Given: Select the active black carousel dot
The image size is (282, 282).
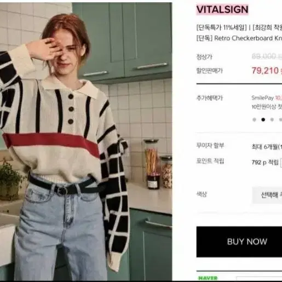Looking at the screenshot, I should click(x=263, y=120).
